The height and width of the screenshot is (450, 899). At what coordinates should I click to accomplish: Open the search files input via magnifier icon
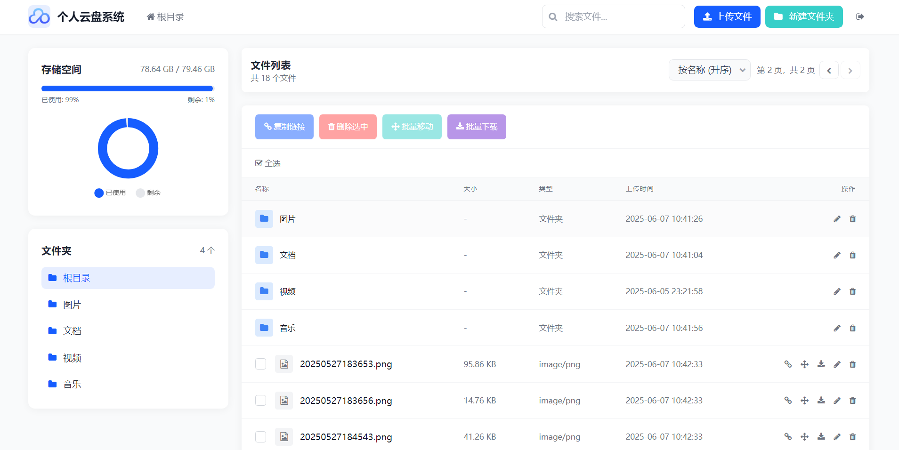pos(553,16)
